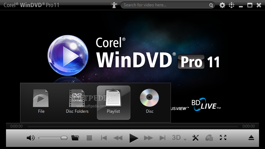The height and width of the screenshot is (149, 265).
Task: Stop playback
Action: [89, 138]
